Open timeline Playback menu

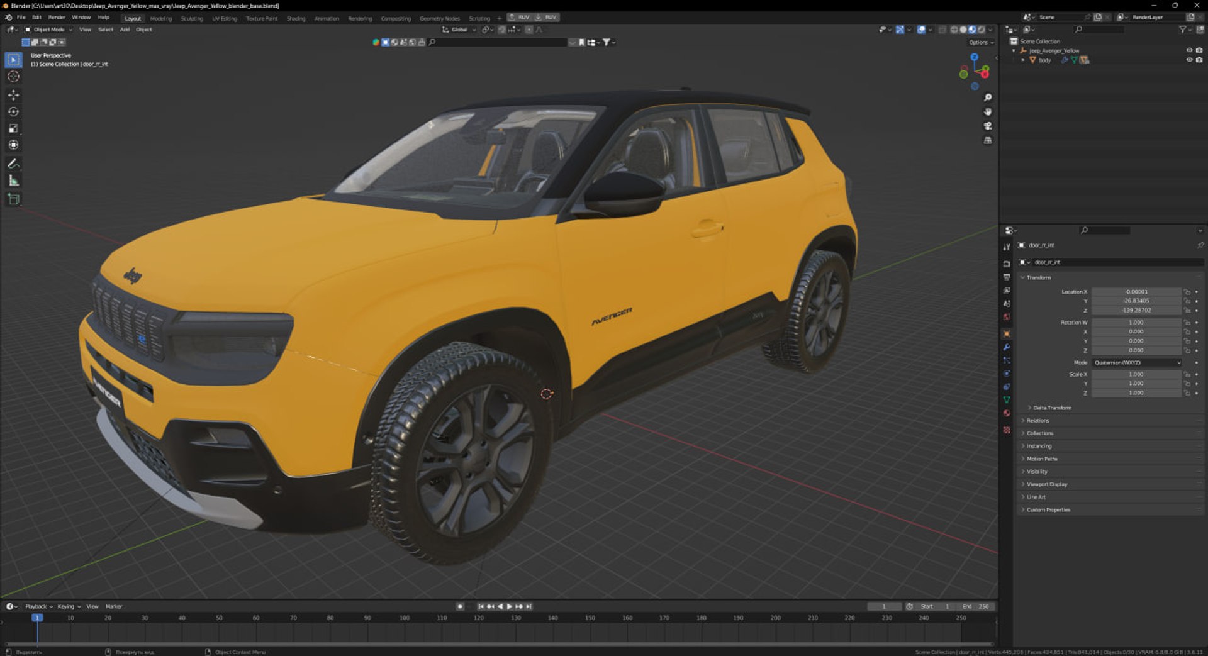[38, 607]
